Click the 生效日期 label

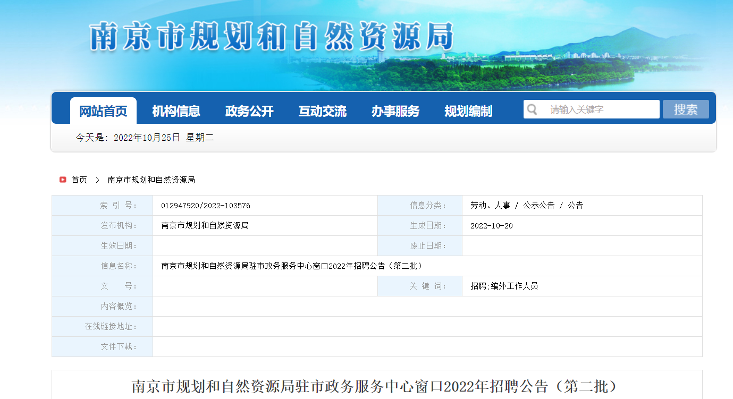(119, 245)
